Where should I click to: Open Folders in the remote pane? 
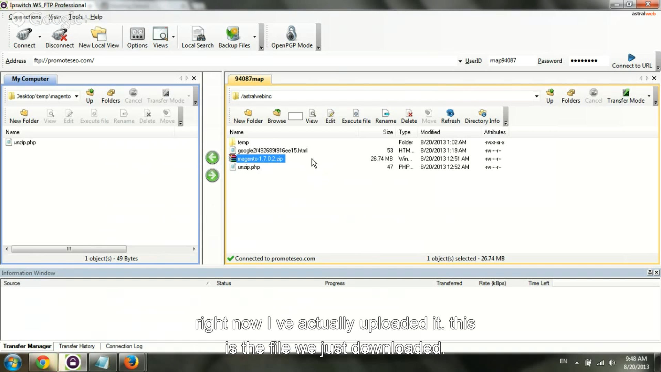(571, 96)
